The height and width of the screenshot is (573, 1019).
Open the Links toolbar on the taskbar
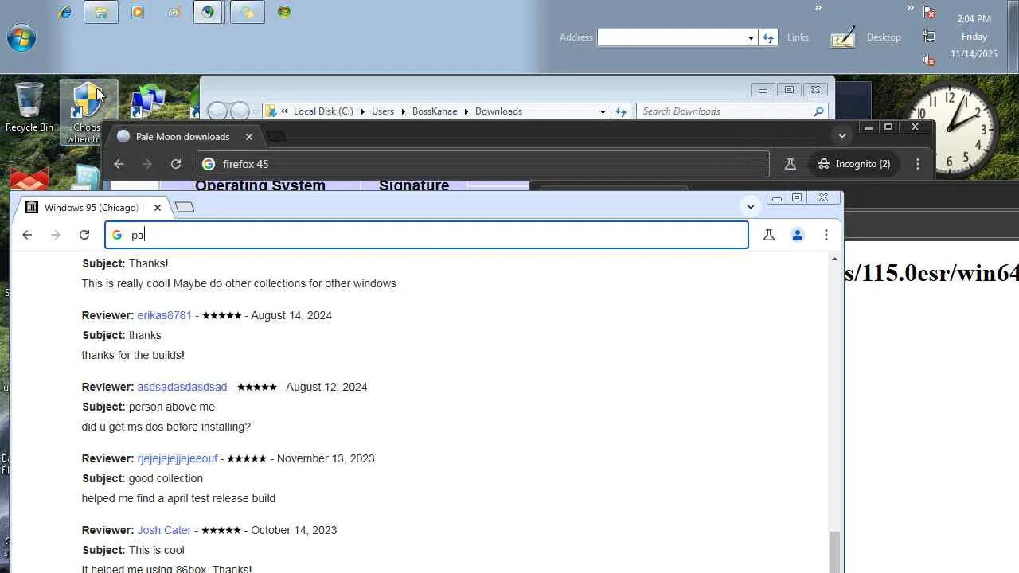point(798,37)
